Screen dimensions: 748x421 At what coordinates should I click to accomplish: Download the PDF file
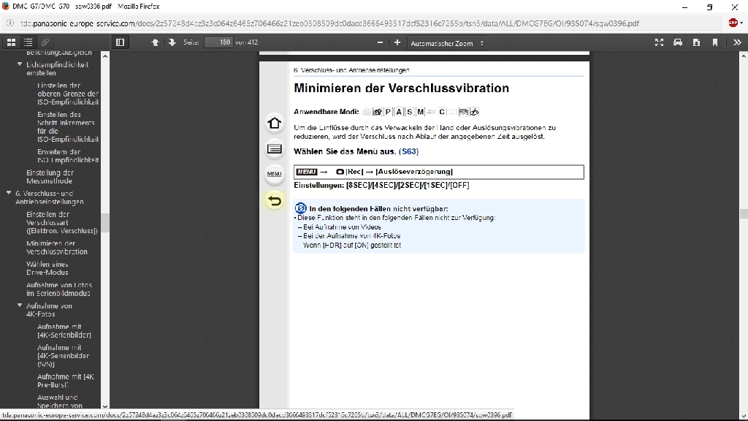tap(696, 42)
